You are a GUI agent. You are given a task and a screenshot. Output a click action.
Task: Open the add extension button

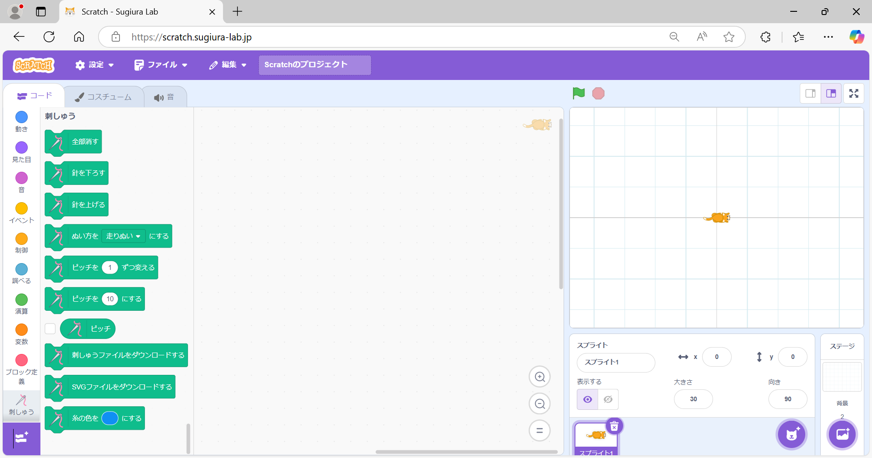point(21,438)
